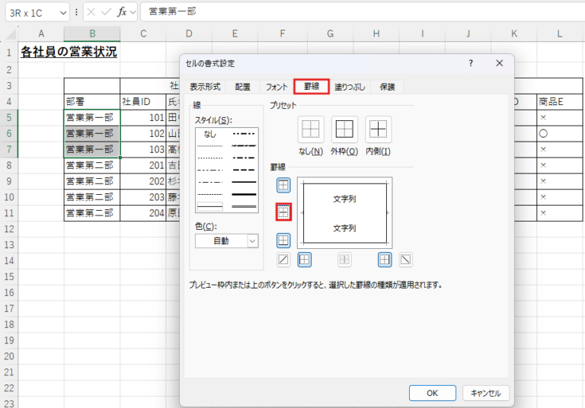The image size is (585, 408).
Task: Click the diagonal down border icon
Action: pyautogui.click(x=405, y=260)
